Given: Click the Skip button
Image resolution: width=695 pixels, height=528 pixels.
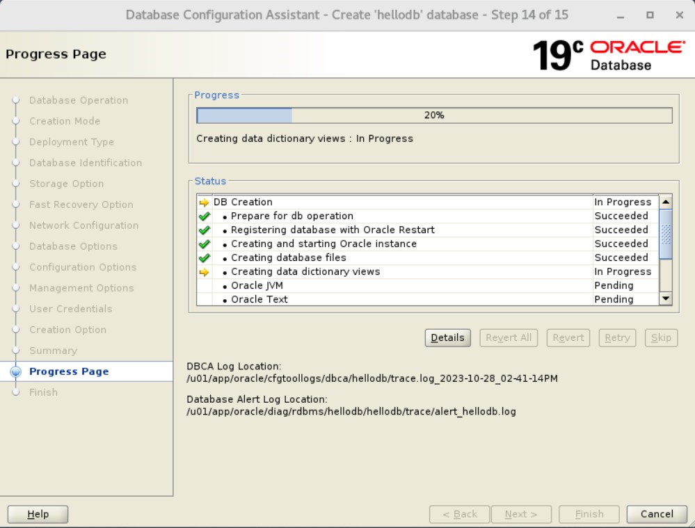Looking at the screenshot, I should pyautogui.click(x=662, y=338).
